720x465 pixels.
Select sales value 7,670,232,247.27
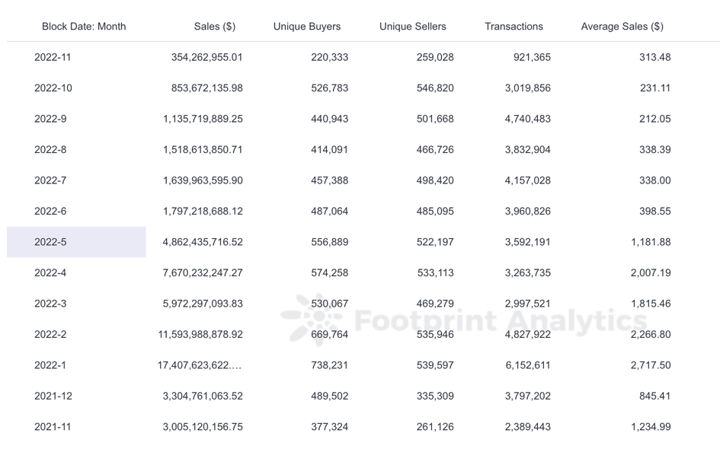pos(203,272)
